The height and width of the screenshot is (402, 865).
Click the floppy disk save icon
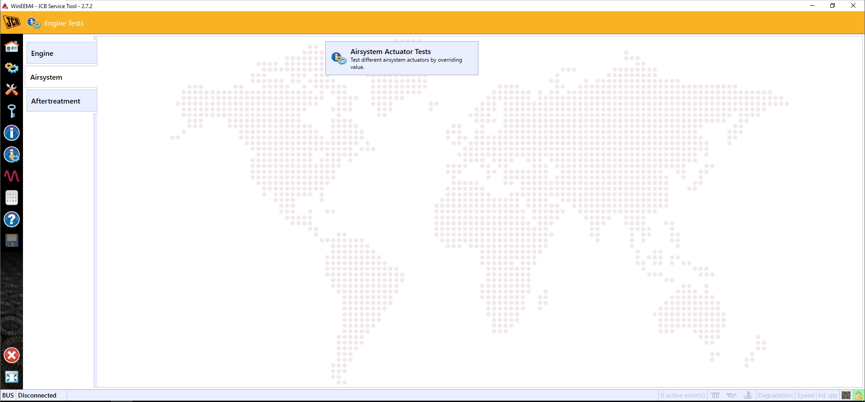[12, 241]
